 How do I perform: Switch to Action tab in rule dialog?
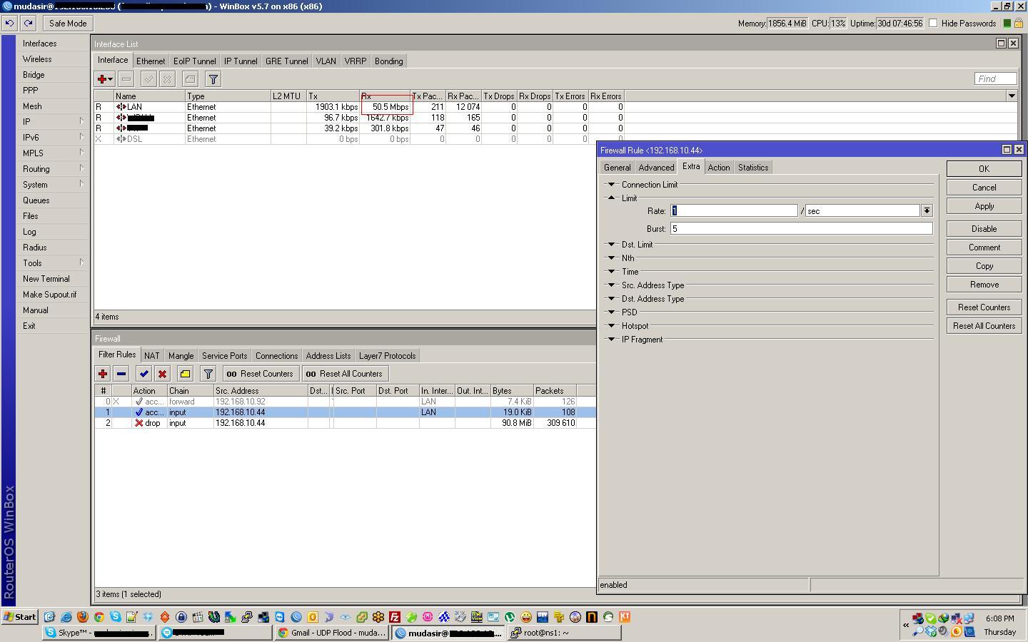[x=719, y=168]
